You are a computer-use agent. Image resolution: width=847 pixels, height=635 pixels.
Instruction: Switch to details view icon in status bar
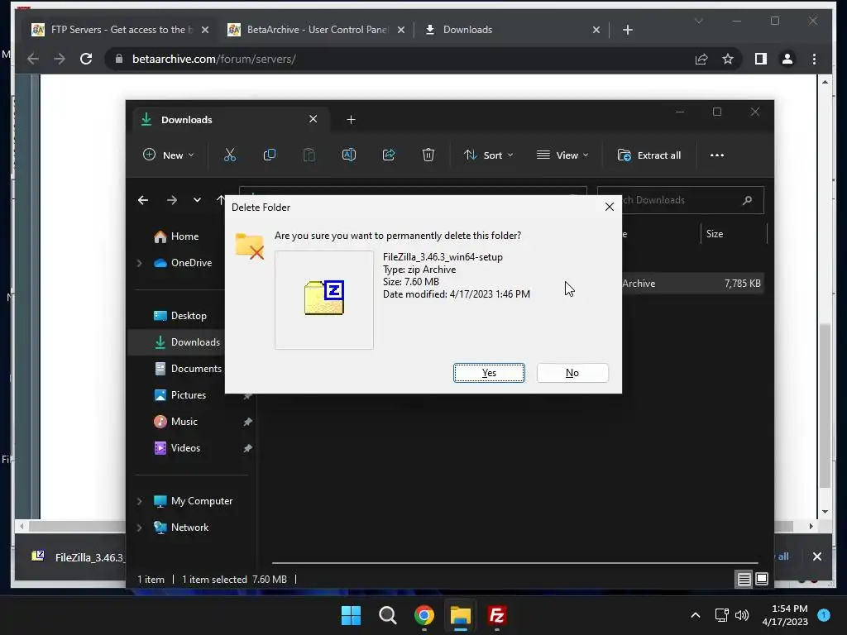(x=744, y=580)
